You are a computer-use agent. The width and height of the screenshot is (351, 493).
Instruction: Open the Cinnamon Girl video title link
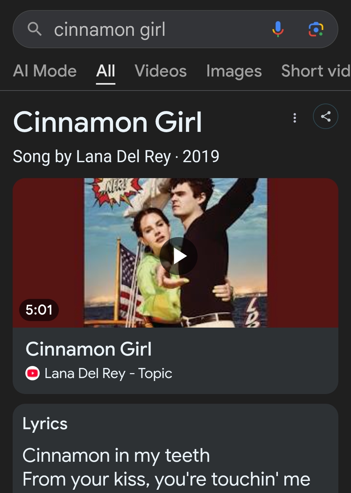point(88,349)
